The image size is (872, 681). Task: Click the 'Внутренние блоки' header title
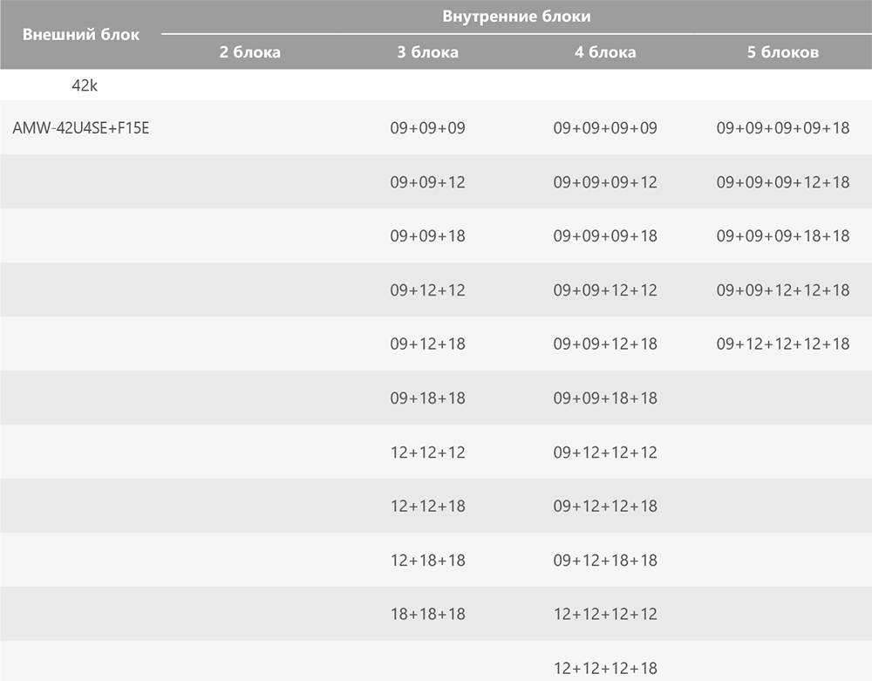[516, 16]
